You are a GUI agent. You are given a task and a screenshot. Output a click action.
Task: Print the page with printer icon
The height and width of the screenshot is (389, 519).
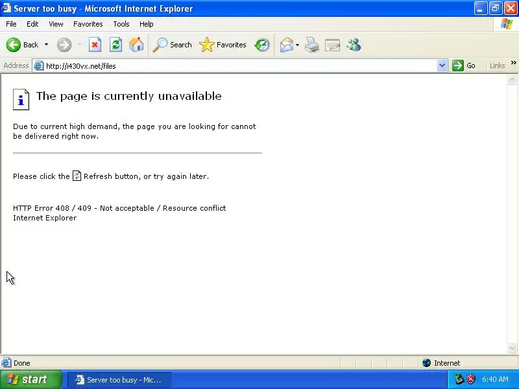coord(312,45)
